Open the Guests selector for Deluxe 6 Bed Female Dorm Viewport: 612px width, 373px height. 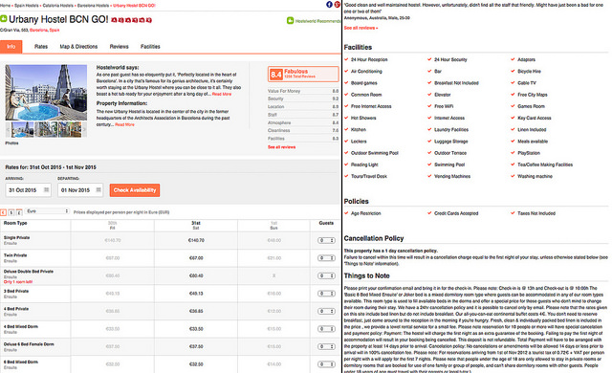coord(326,346)
